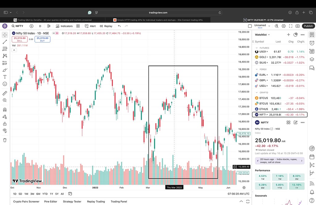The image size is (316, 205).
Task: Switch to the Pine Editor tab
Action: point(50,202)
